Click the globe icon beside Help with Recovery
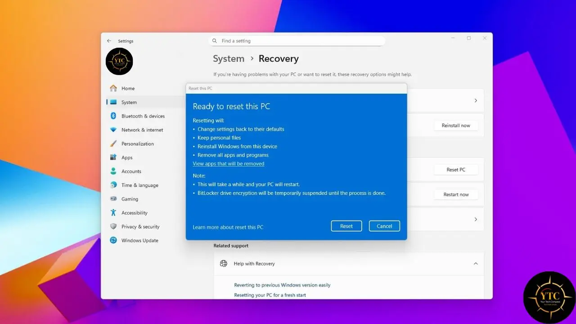Viewport: 576px width, 324px height. pos(224,264)
